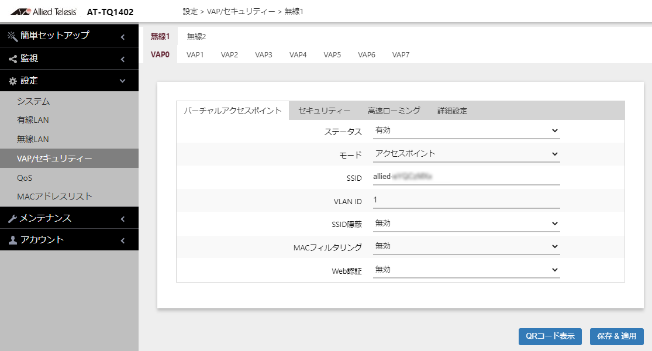This screenshot has width=652, height=351.
Task: Click the アカウント person icon
Action: tap(13, 240)
